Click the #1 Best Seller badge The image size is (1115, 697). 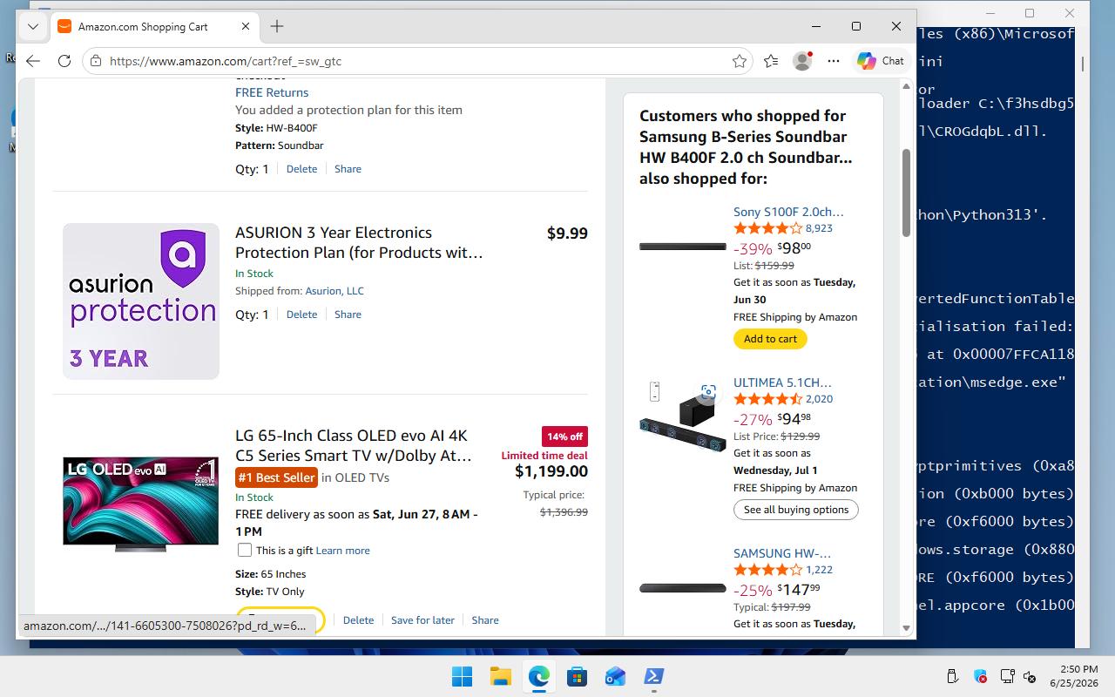276,477
